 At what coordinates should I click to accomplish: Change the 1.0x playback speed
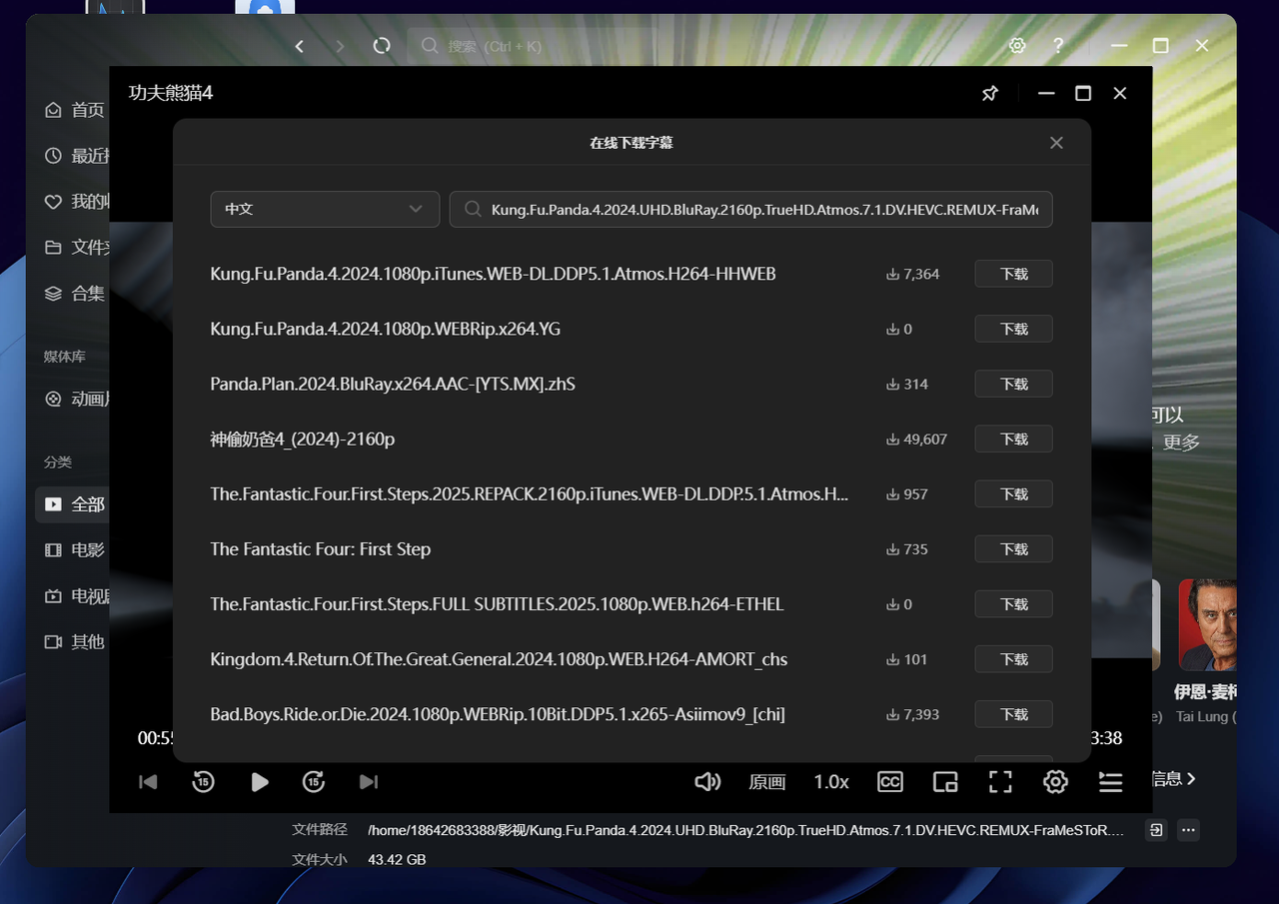831,782
